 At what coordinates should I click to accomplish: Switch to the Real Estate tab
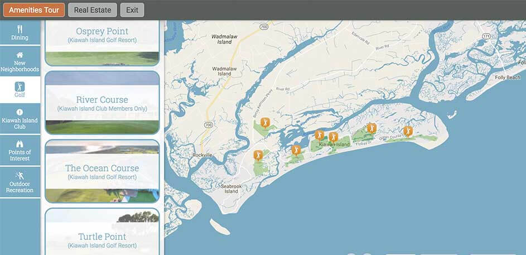coord(93,10)
